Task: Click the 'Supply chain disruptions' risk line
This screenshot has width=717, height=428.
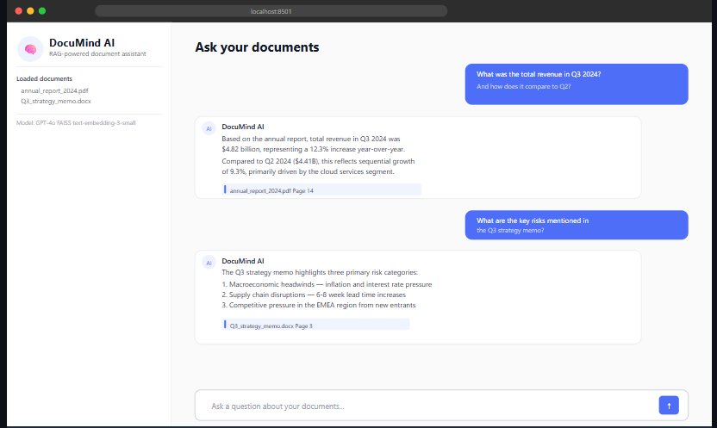Action: click(x=314, y=295)
